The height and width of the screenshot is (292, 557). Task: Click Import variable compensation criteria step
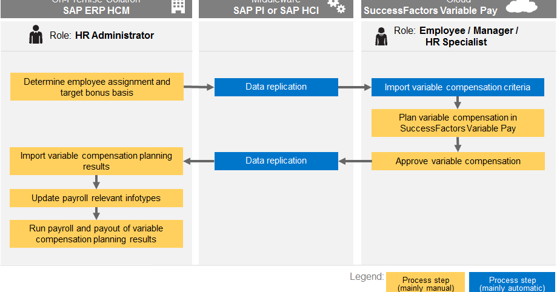pos(458,87)
